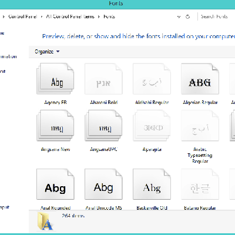This screenshot has height=235, width=235.
Task: Open the Organize dropdown menu
Action: pyautogui.click(x=47, y=52)
